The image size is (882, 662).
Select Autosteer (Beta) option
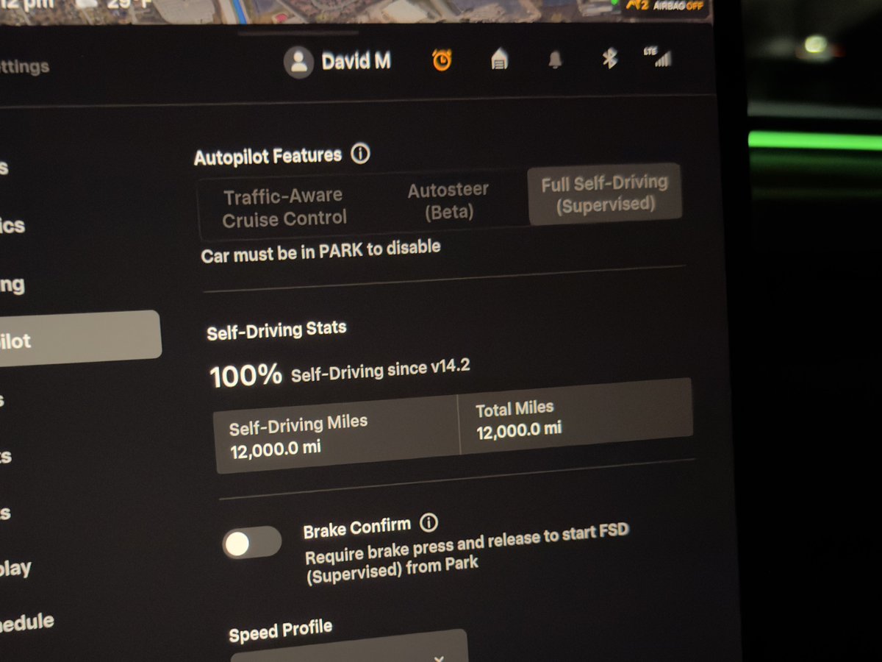[448, 201]
